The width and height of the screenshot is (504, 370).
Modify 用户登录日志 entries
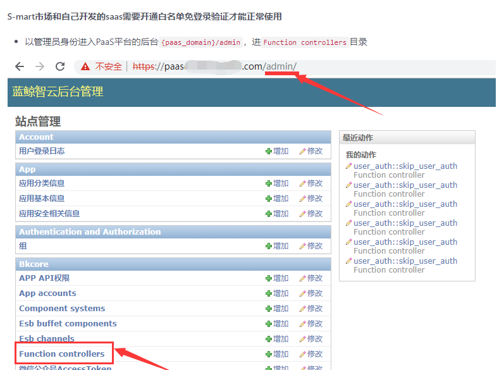click(311, 151)
